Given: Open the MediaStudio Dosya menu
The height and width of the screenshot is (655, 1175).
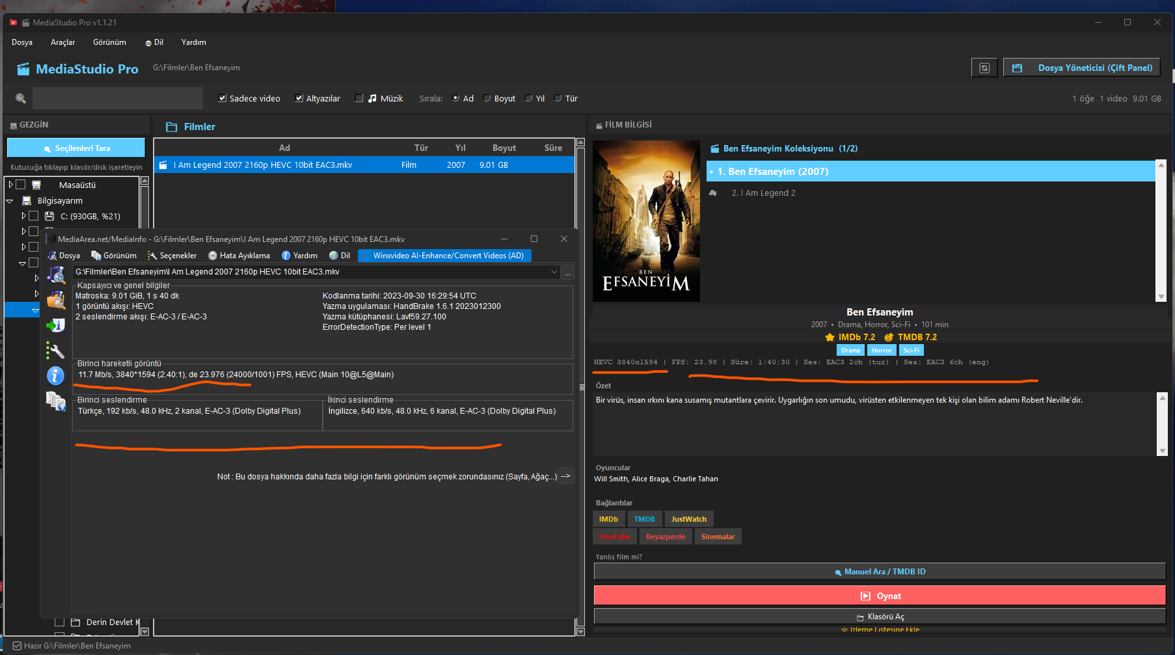Looking at the screenshot, I should click(x=22, y=42).
